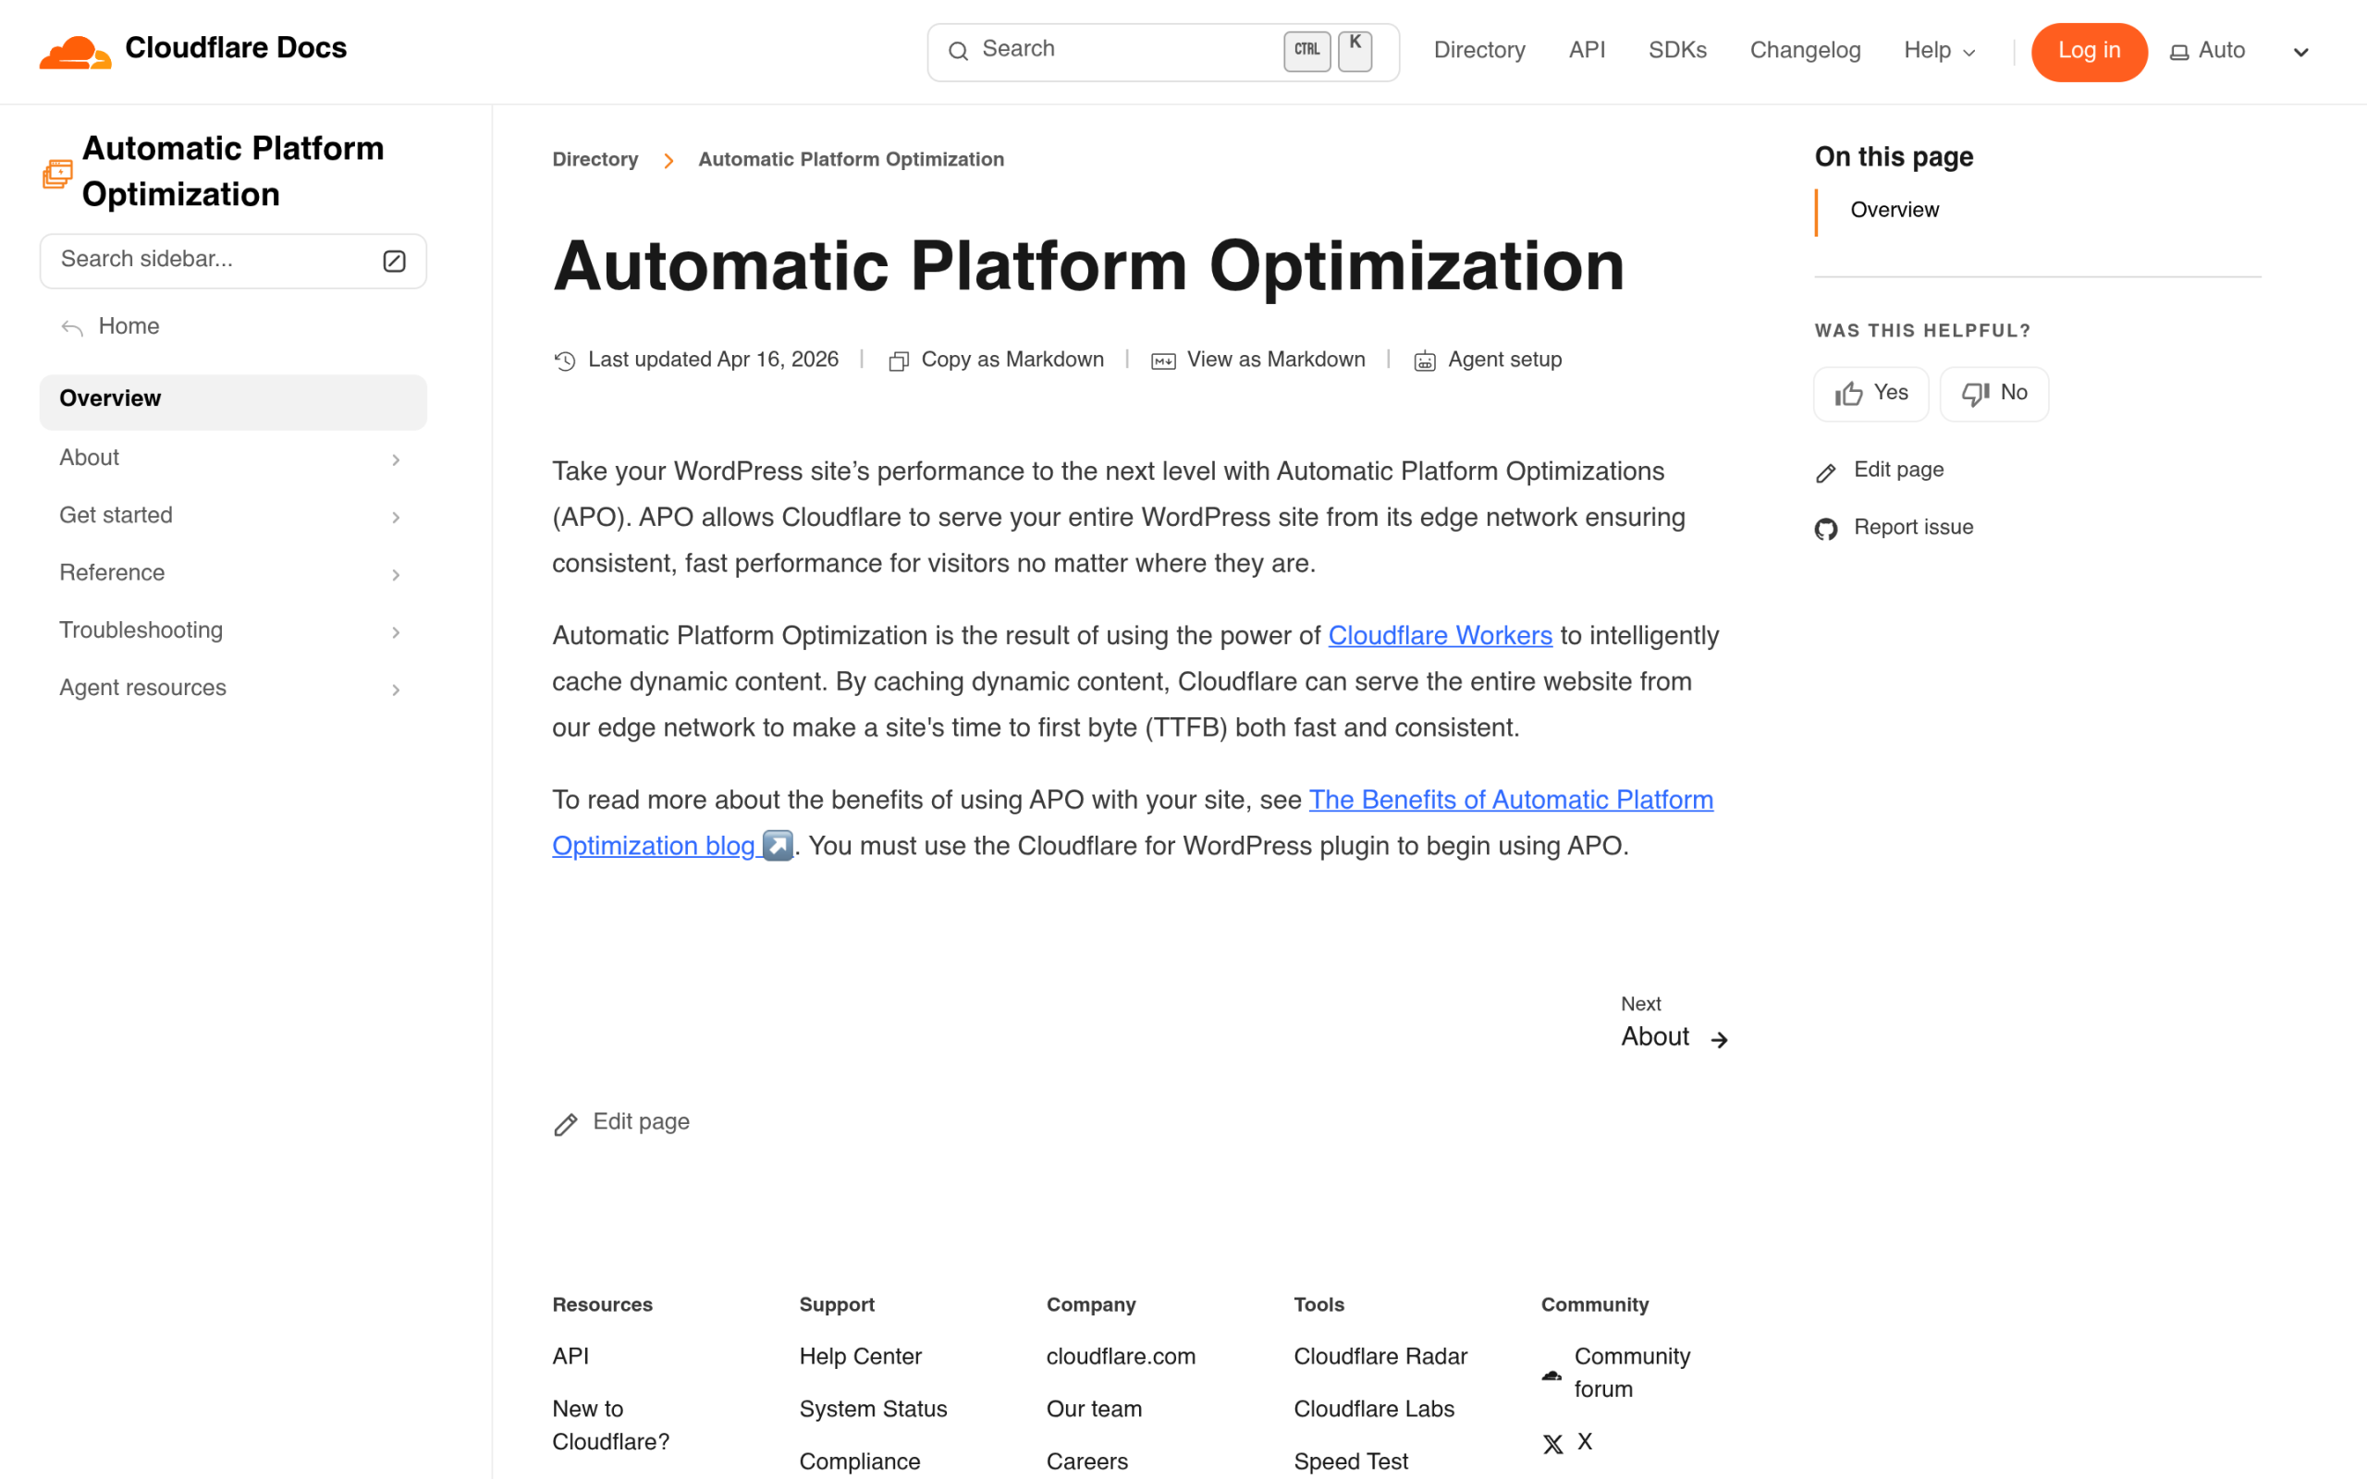Viewport: 2367px width, 1479px height.
Task: Click View as Markdown
Action: point(1257,360)
